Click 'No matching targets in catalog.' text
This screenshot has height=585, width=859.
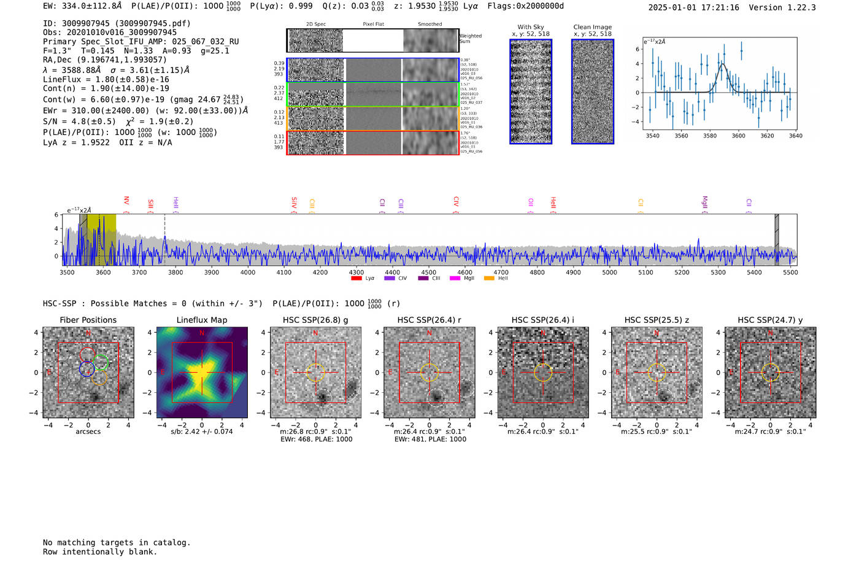click(x=117, y=543)
